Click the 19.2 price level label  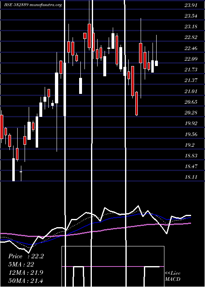point(189,145)
